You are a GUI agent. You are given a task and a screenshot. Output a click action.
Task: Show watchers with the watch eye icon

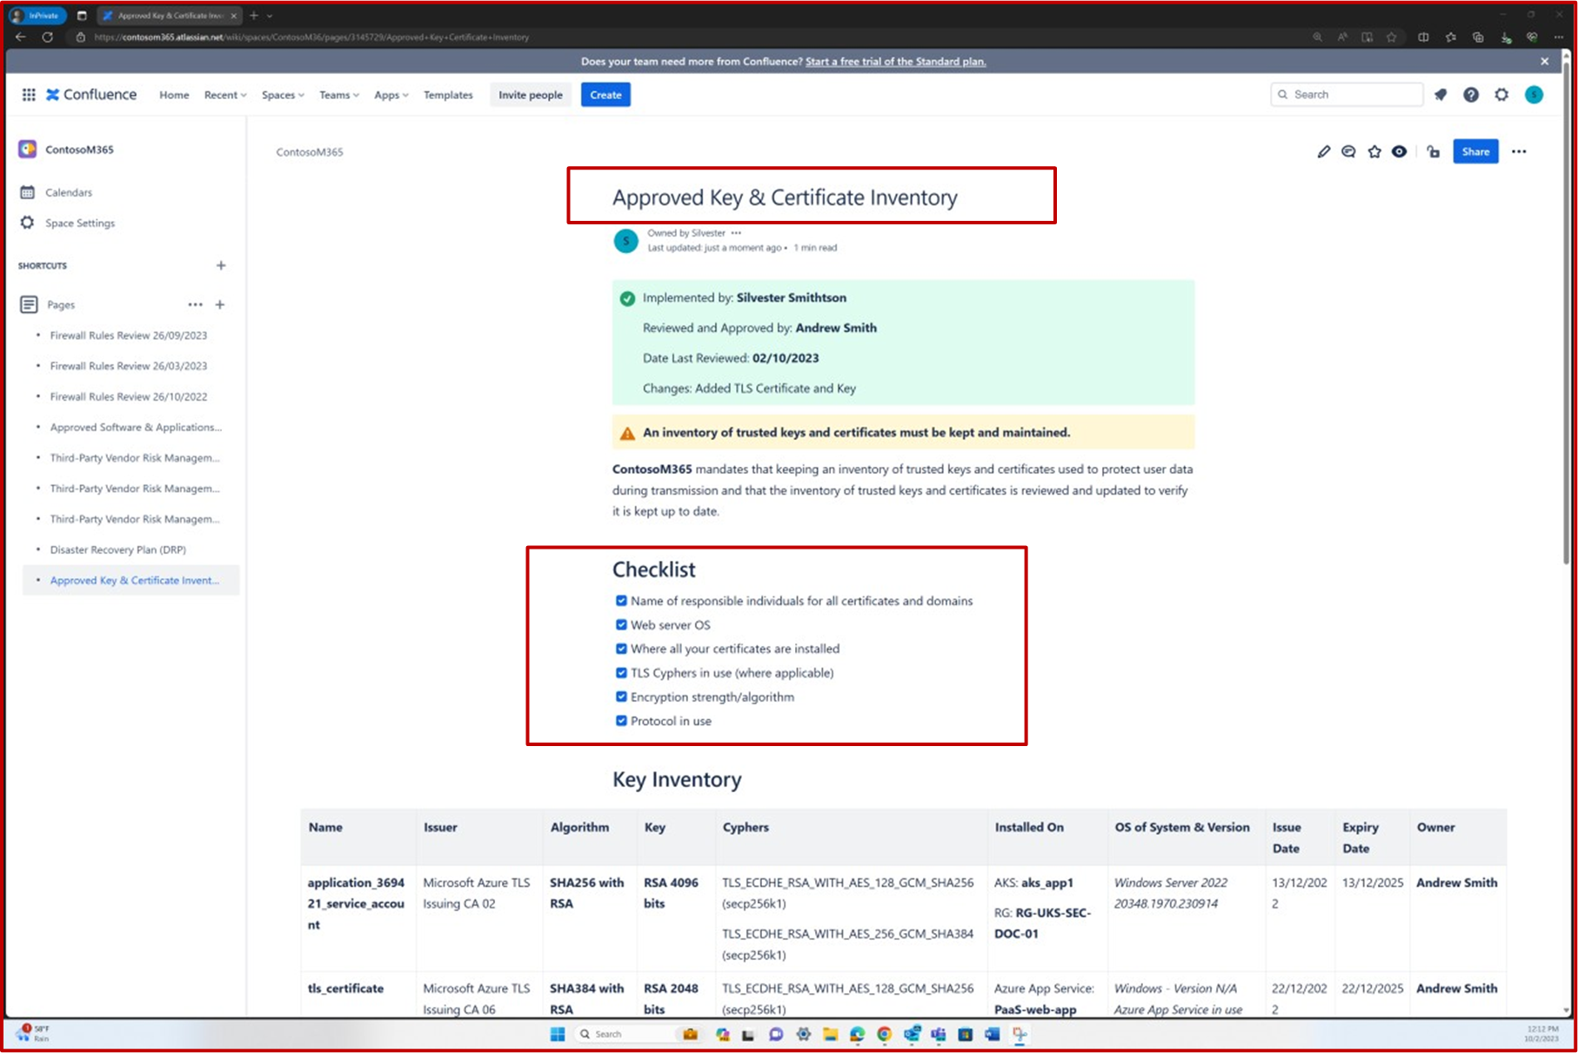pos(1400,151)
